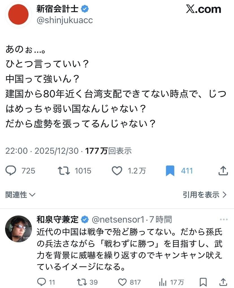Bookmark the 和泉守兼定 reply
Viewport: 234px width, 288px height.
coord(203,282)
